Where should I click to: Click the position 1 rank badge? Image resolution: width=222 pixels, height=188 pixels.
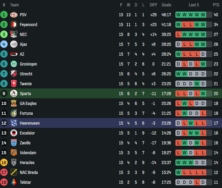(x=4, y=15)
